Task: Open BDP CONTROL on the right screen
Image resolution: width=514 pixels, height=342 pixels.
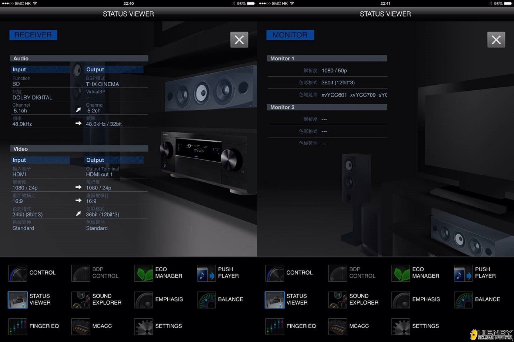Action: tap(338, 273)
